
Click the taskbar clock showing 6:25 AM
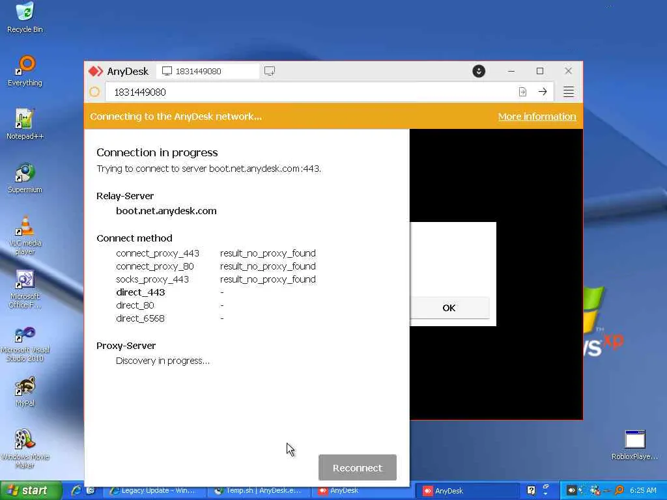[643, 491]
